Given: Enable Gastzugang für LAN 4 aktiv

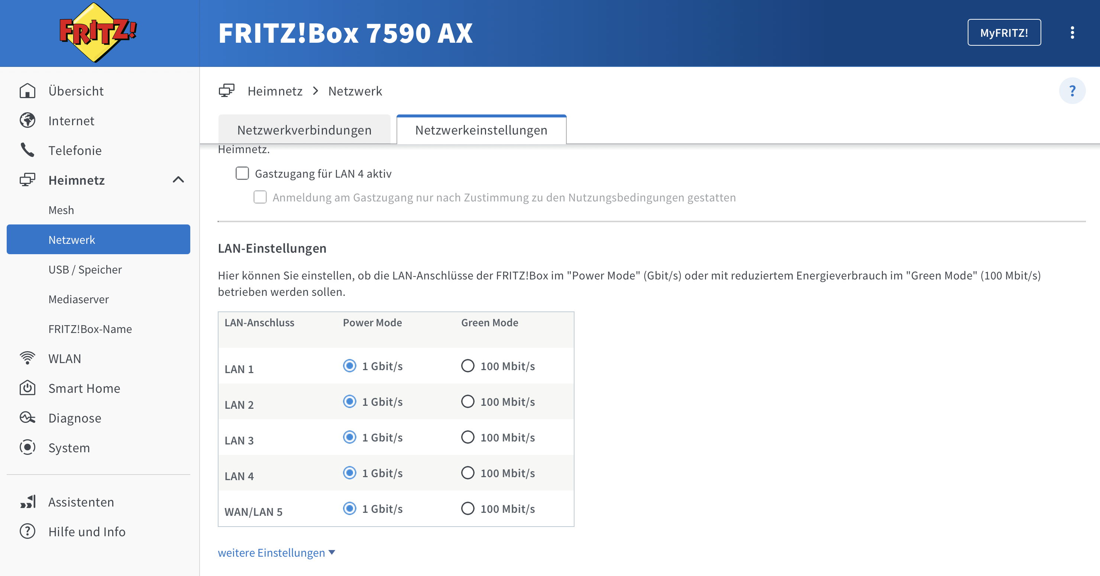Looking at the screenshot, I should tap(242, 173).
